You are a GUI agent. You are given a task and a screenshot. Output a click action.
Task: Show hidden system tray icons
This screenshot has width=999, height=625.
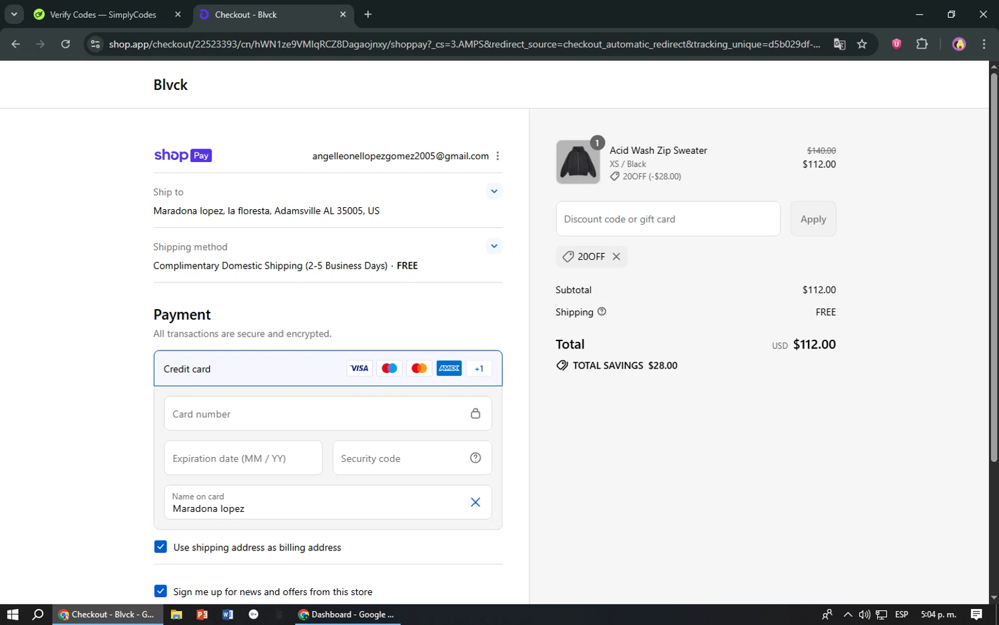(x=847, y=614)
